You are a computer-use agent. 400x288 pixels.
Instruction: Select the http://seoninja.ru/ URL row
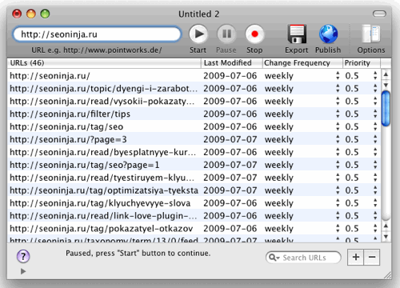(x=50, y=76)
